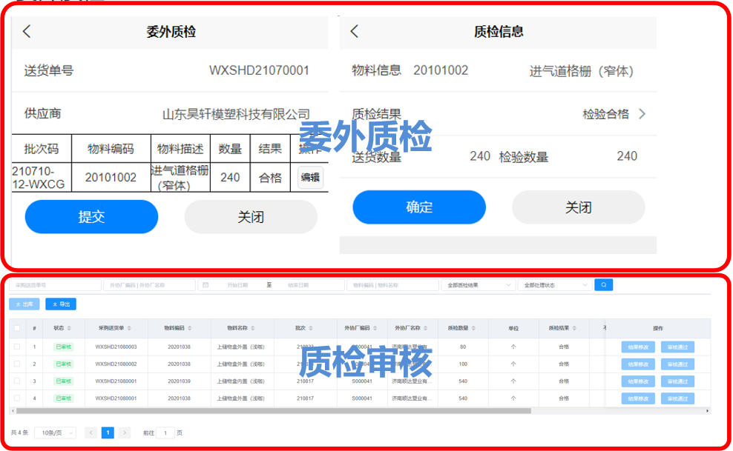Focus the 采购送货单号 search field
This screenshot has height=451, width=733.
tap(56, 285)
